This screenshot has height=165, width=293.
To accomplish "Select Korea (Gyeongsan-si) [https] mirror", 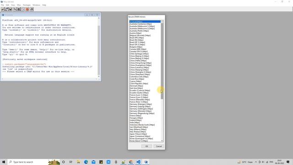I will pos(145,138).
